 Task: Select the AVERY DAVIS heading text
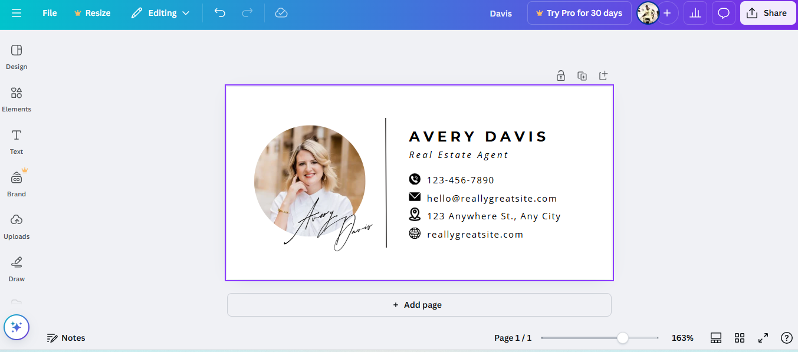[478, 137]
